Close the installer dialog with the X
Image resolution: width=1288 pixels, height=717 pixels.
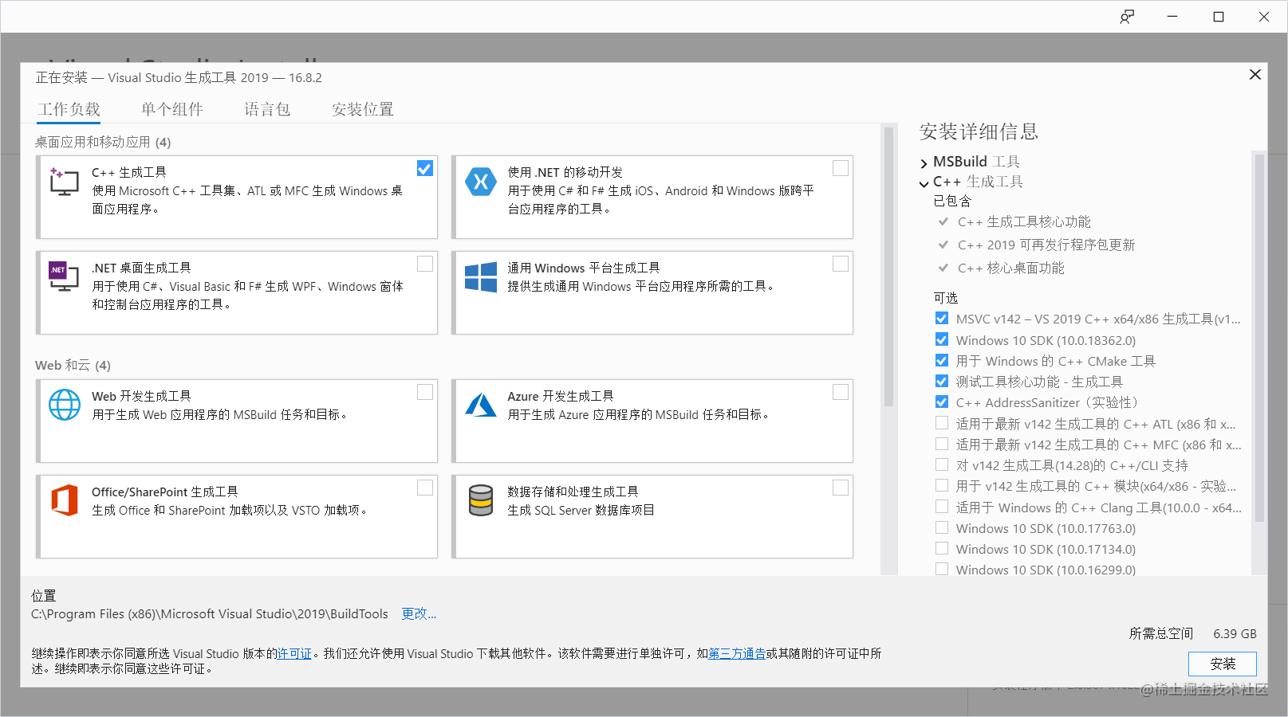[1255, 74]
